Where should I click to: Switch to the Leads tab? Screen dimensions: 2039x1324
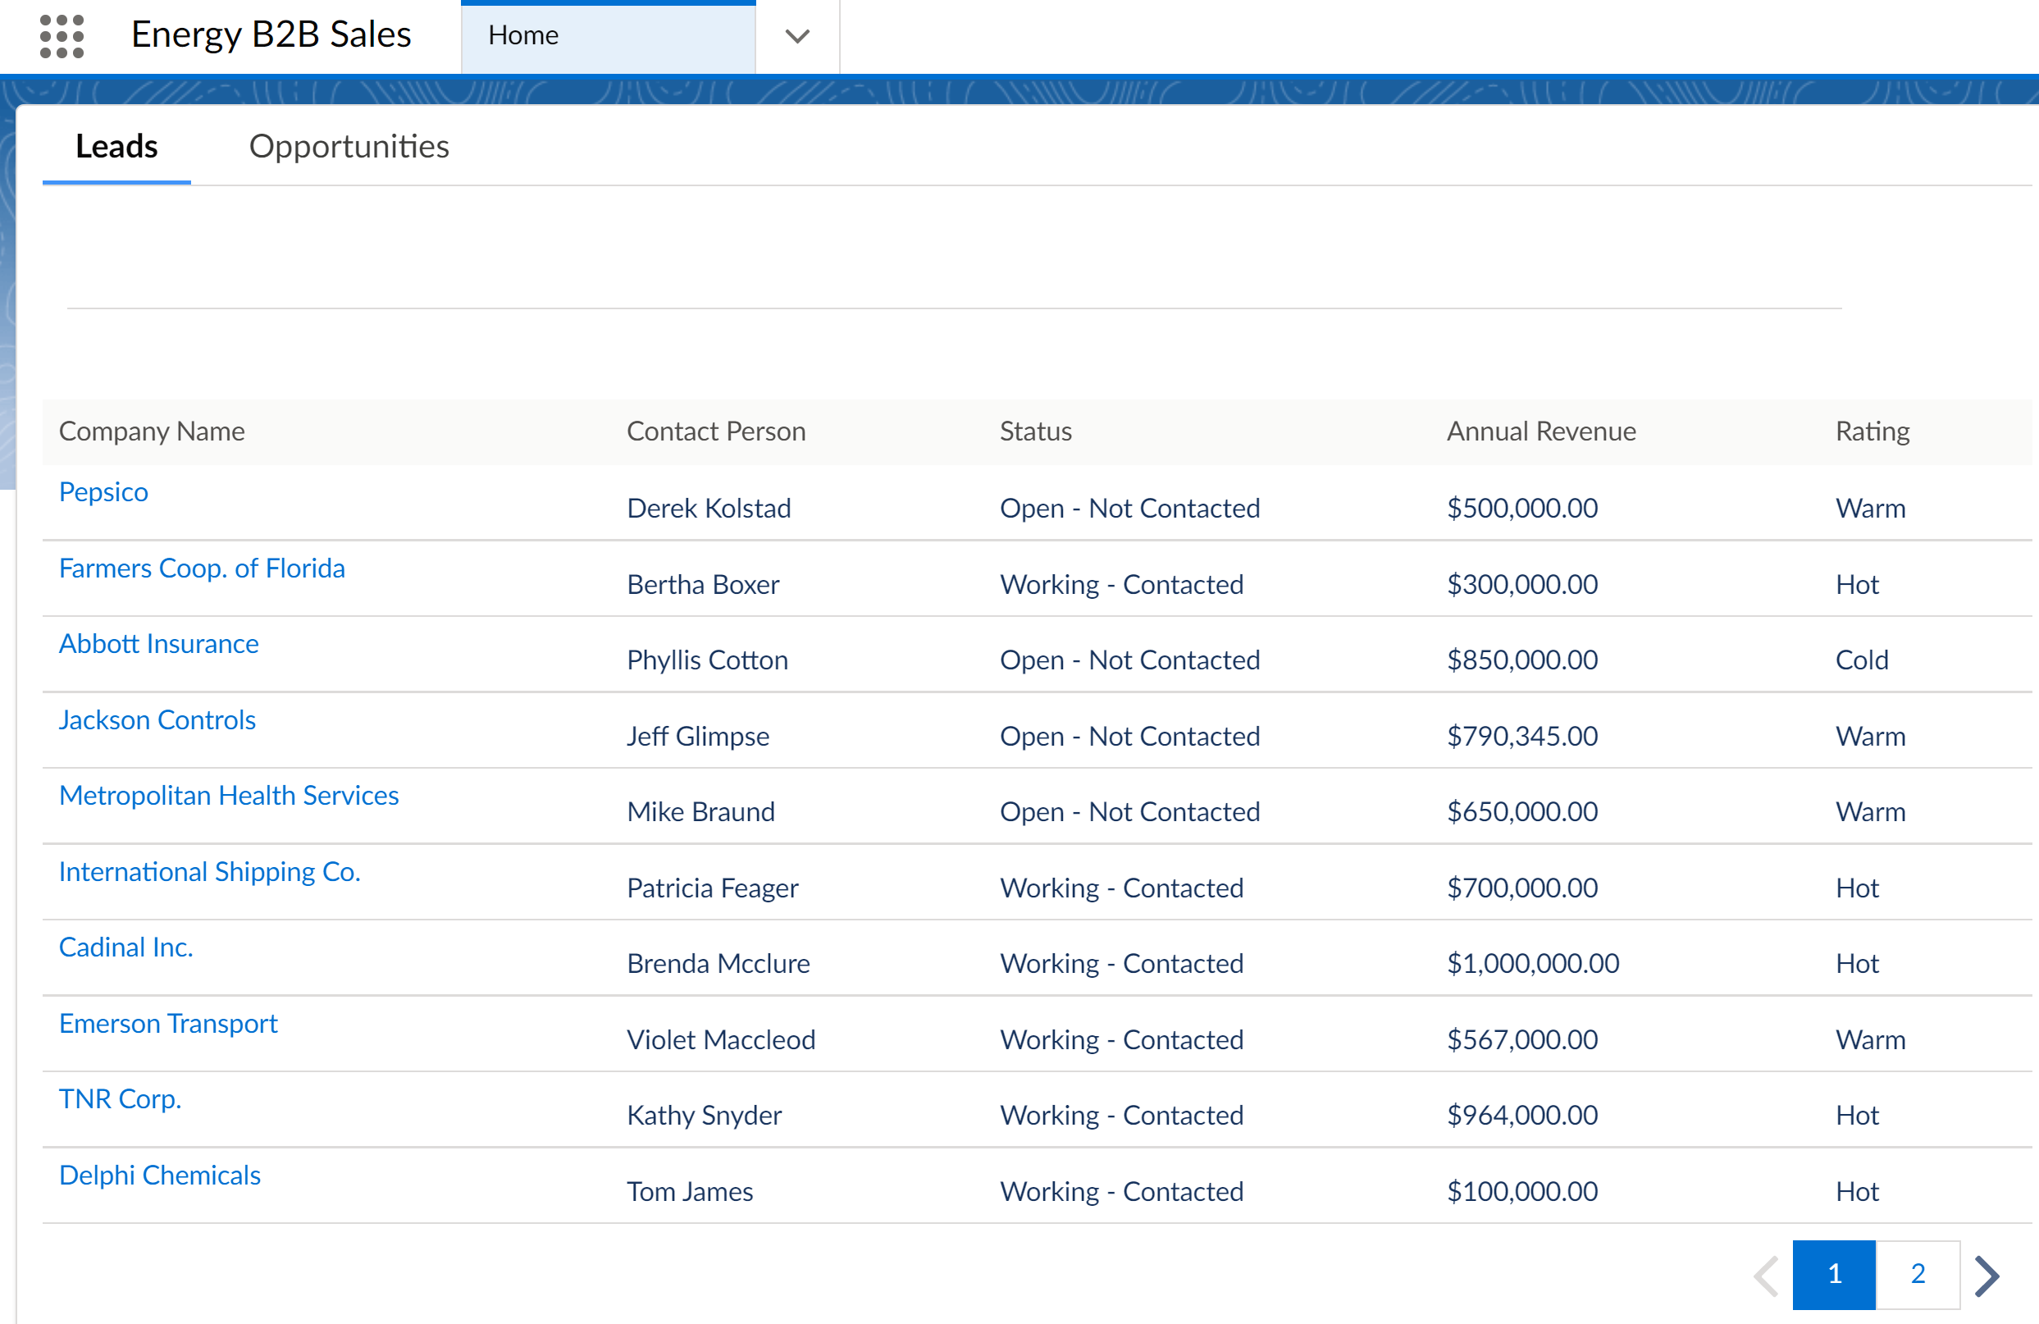pos(116,147)
